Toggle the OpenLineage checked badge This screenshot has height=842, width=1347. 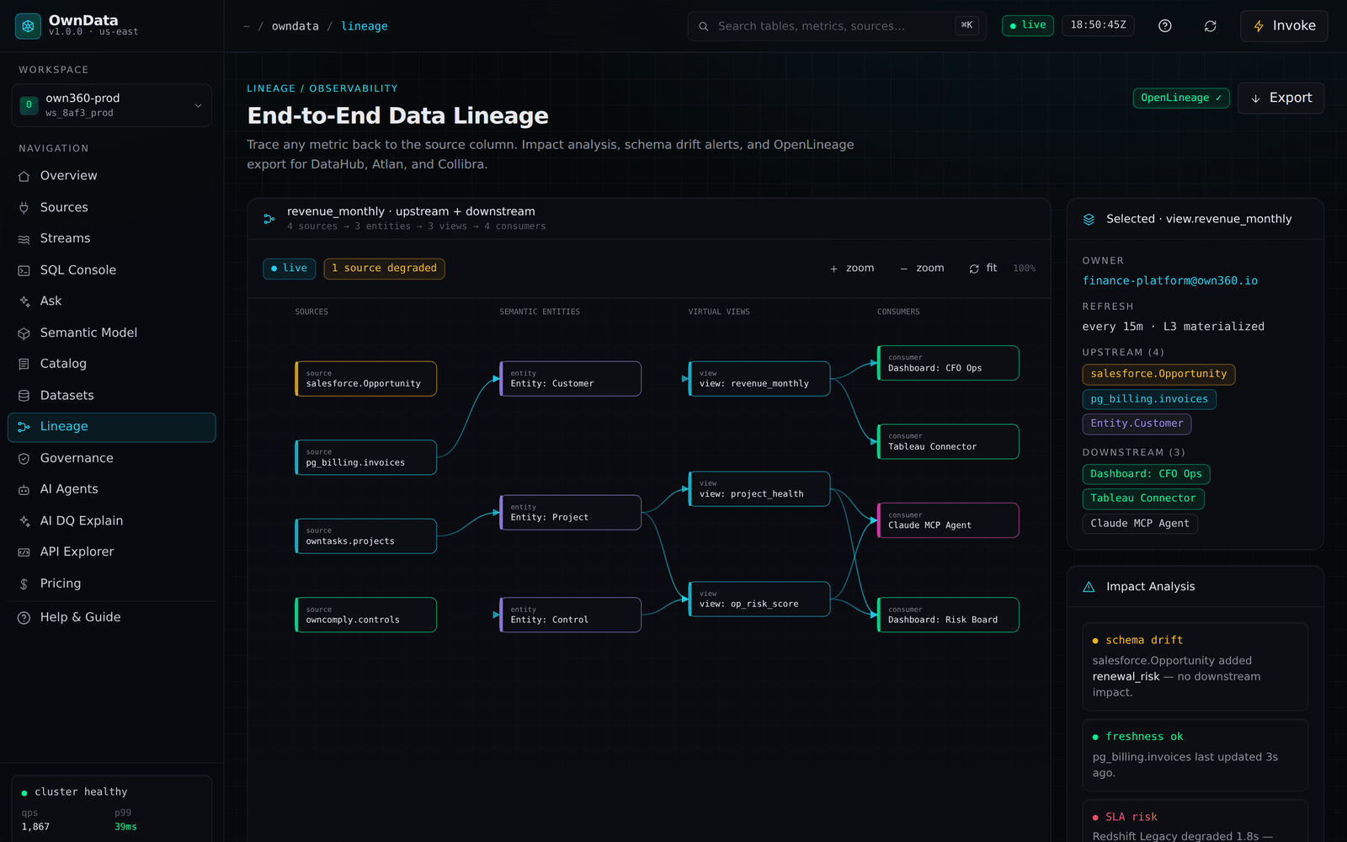click(1181, 98)
